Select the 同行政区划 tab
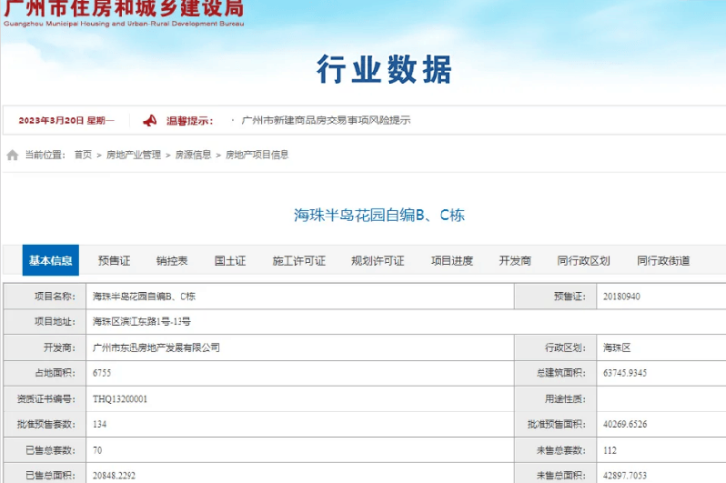This screenshot has height=483, width=726. point(584,261)
